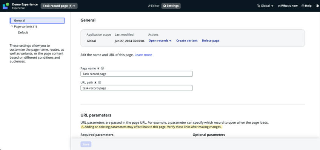Image resolution: width=320 pixels, height=150 pixels.
Task: Click the pencil icon on Editor
Action: coord(149,6)
